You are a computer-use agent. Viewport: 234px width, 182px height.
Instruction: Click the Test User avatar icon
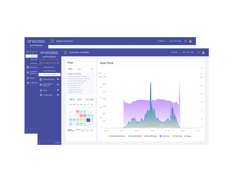point(184,53)
